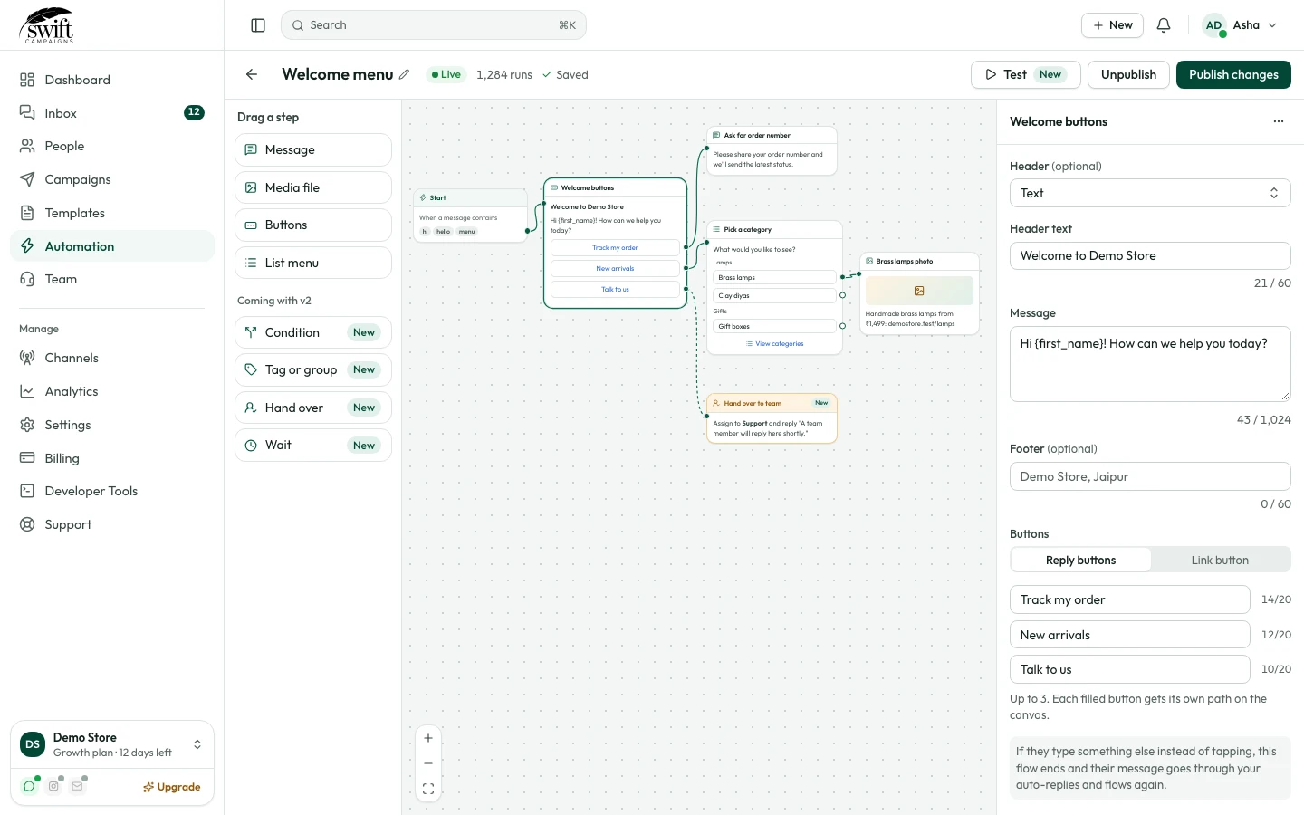Click the Publish changes button
Screen dimensions: 1304x815
tap(1233, 74)
